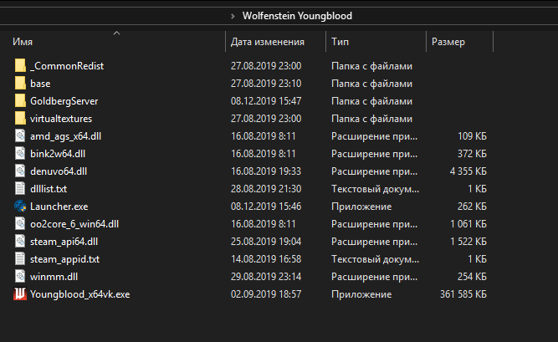Select the _CommonRedist file name

(x=67, y=66)
